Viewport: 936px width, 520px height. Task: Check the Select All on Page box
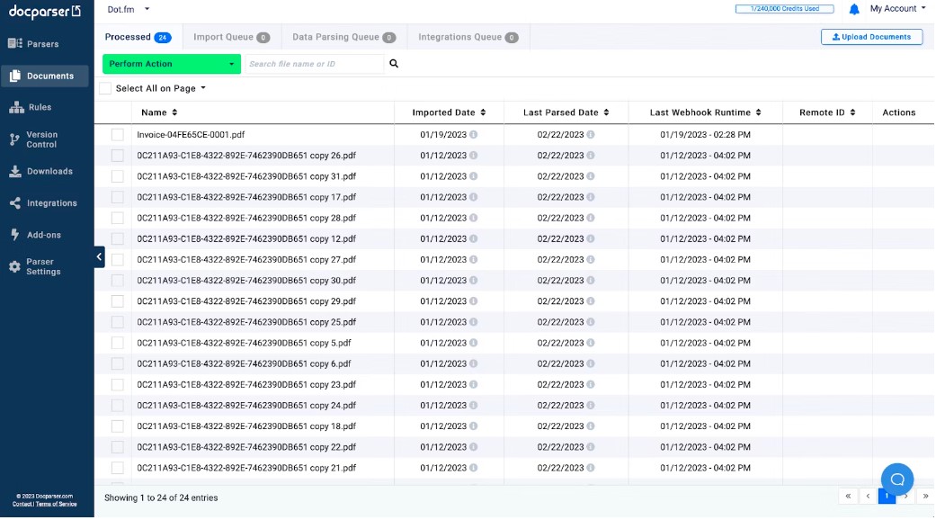[x=105, y=88]
